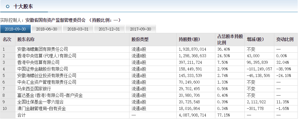Select 马来西亚国家银行 shareholder
The width and height of the screenshot is (299, 124).
34,89
